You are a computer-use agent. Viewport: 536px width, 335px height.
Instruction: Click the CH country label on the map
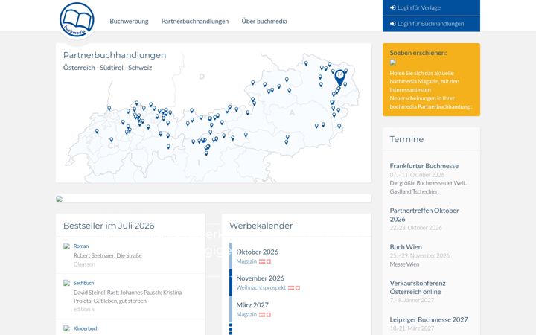pos(113,146)
